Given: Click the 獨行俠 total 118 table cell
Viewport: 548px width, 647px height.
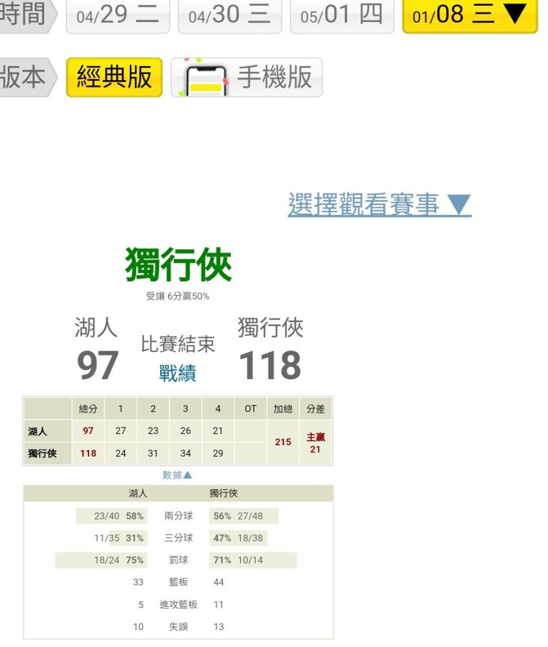Looking at the screenshot, I should 88,454.
